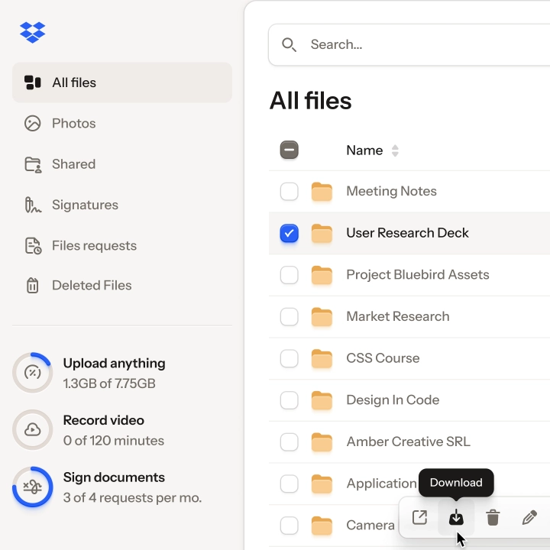The height and width of the screenshot is (550, 550).
Task: Open User Research Deck folder name
Action: click(408, 233)
